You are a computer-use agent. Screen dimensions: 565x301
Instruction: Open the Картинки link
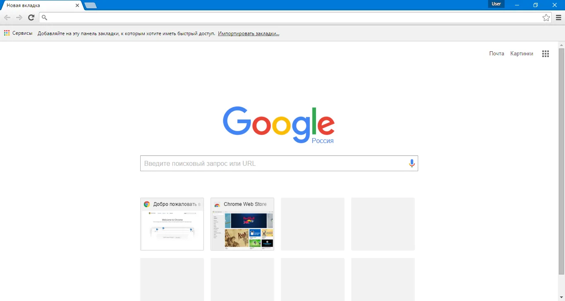click(x=522, y=53)
